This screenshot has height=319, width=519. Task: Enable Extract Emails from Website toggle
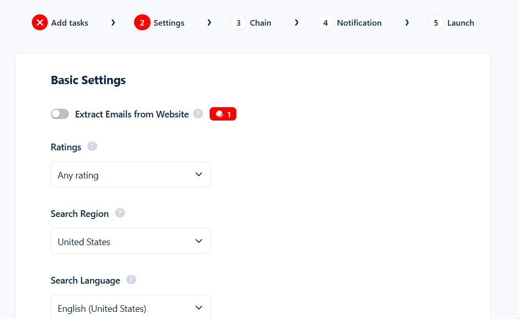point(60,114)
